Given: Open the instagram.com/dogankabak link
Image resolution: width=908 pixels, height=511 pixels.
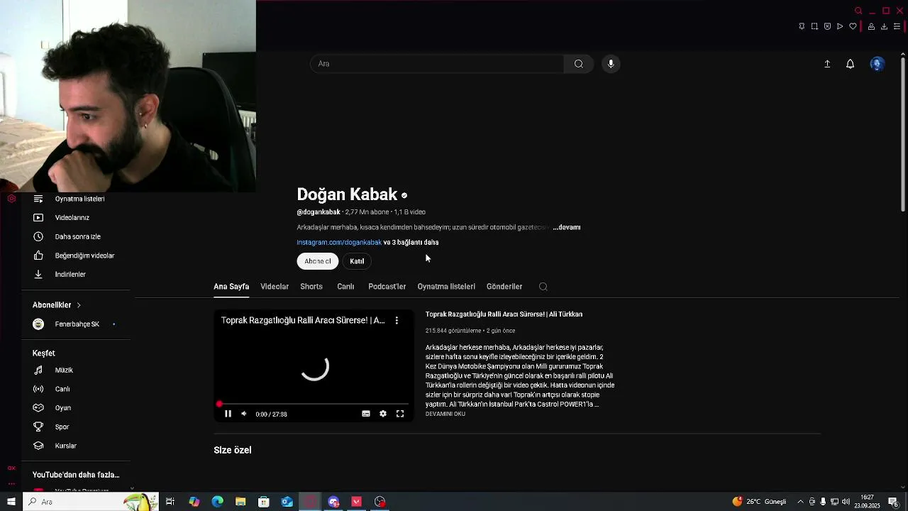Looking at the screenshot, I should point(339,243).
